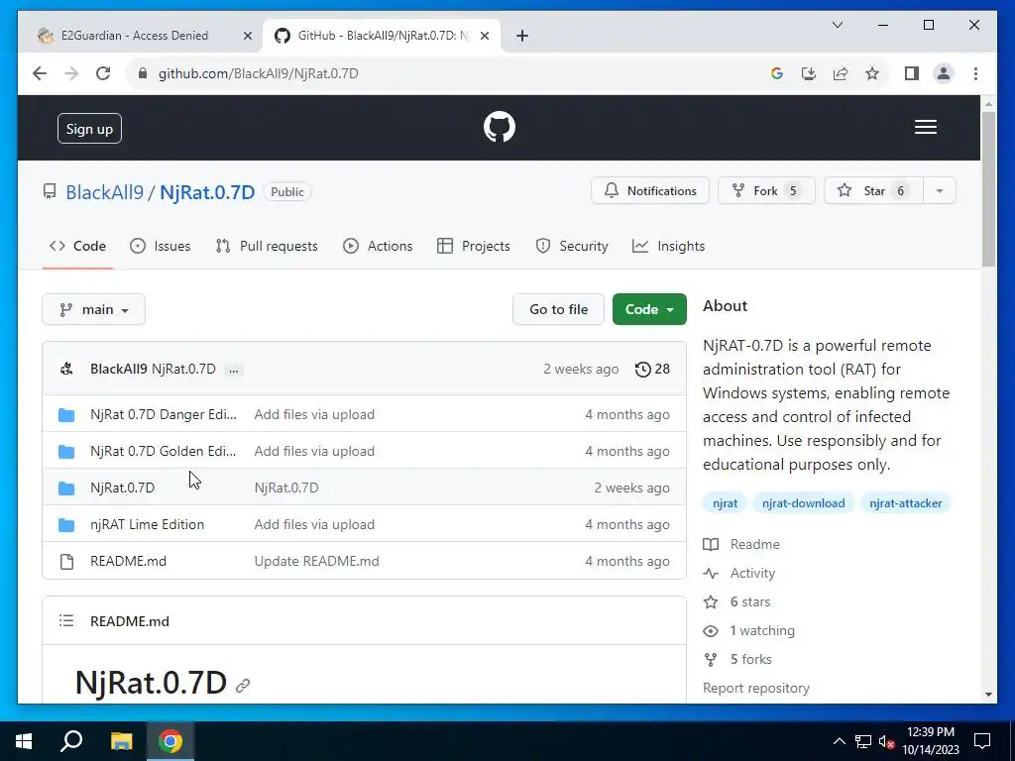The height and width of the screenshot is (761, 1015).
Task: Click the back navigation arrow in Chrome
Action: point(40,73)
